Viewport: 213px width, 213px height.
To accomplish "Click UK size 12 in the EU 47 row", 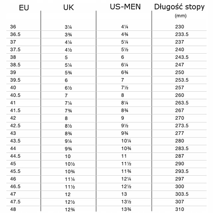I will tap(68, 193).
